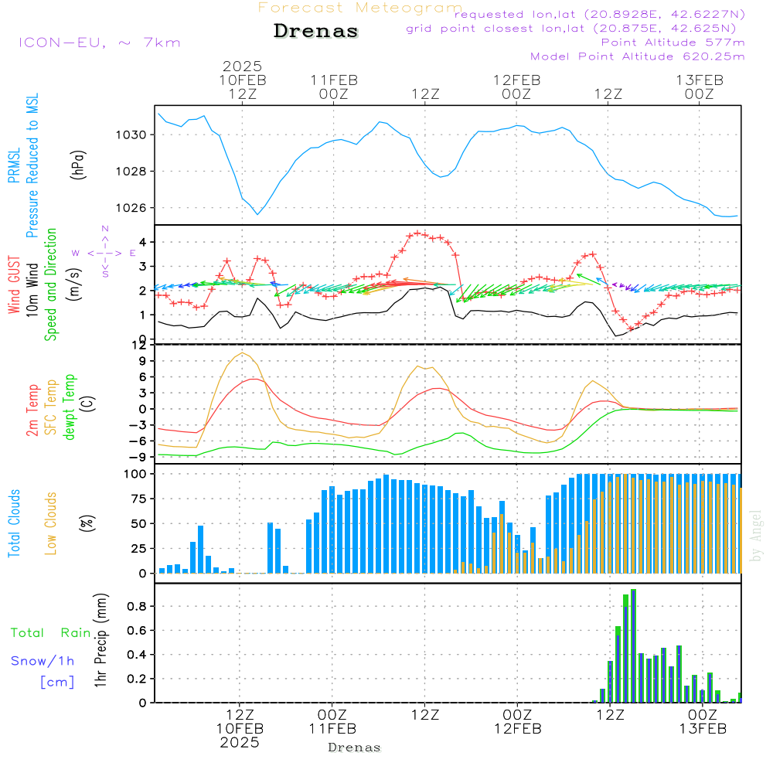Click the Low Clouds orange legend label
773x773 pixels.
click(x=51, y=523)
